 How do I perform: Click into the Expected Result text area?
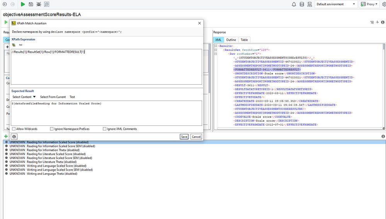106,113
